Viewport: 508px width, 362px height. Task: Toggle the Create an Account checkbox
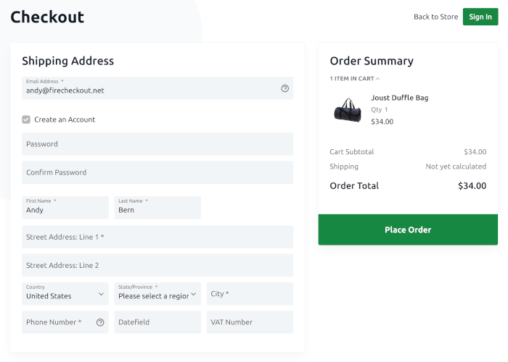point(26,119)
